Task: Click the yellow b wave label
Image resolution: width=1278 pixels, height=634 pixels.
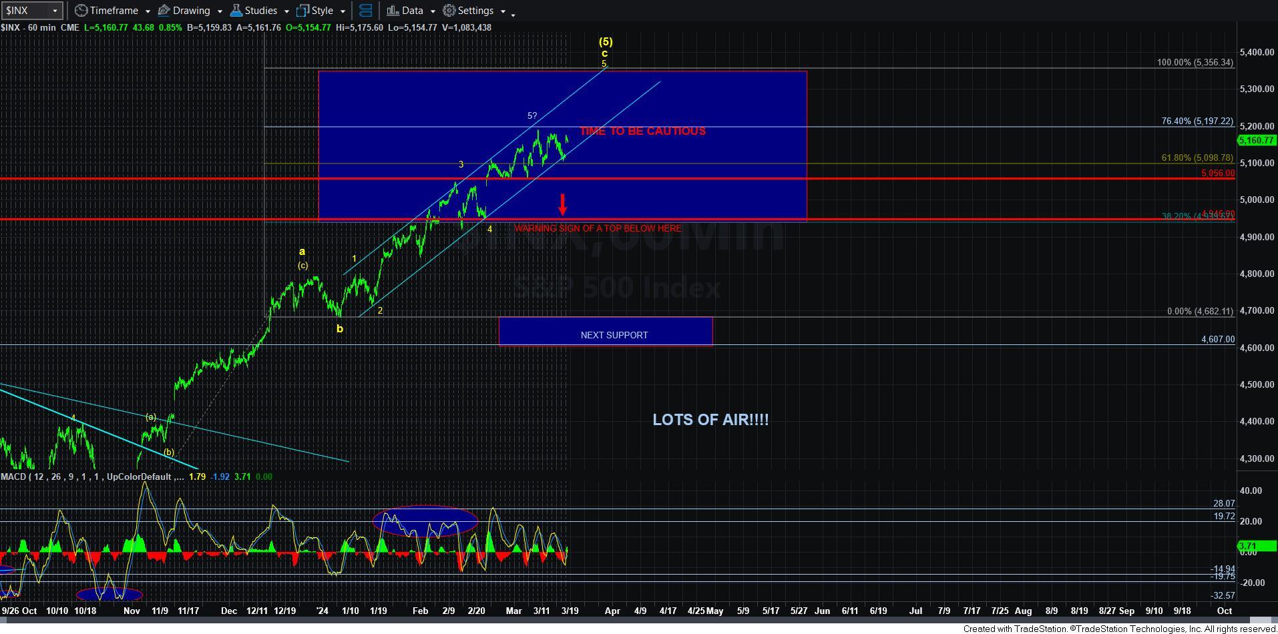Action: [340, 328]
